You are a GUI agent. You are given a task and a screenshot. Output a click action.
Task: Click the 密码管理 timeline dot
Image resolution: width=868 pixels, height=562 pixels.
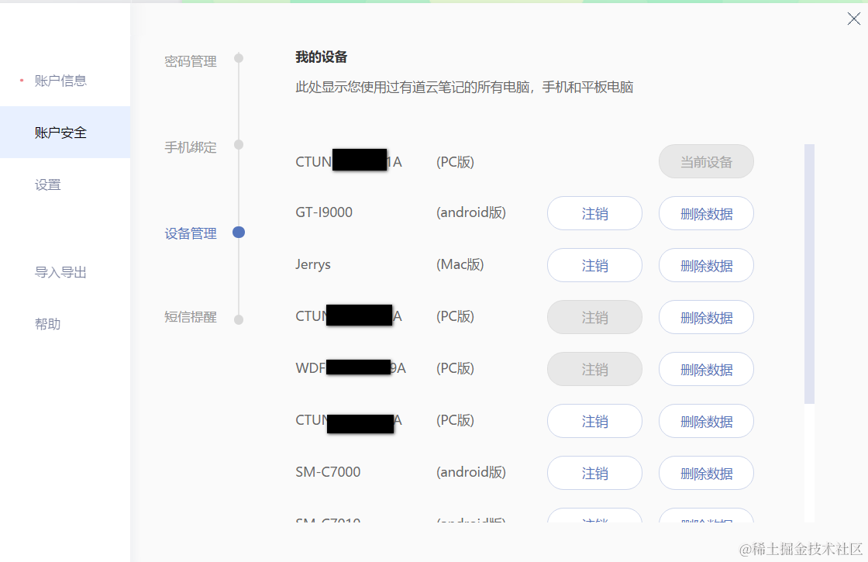point(239,58)
